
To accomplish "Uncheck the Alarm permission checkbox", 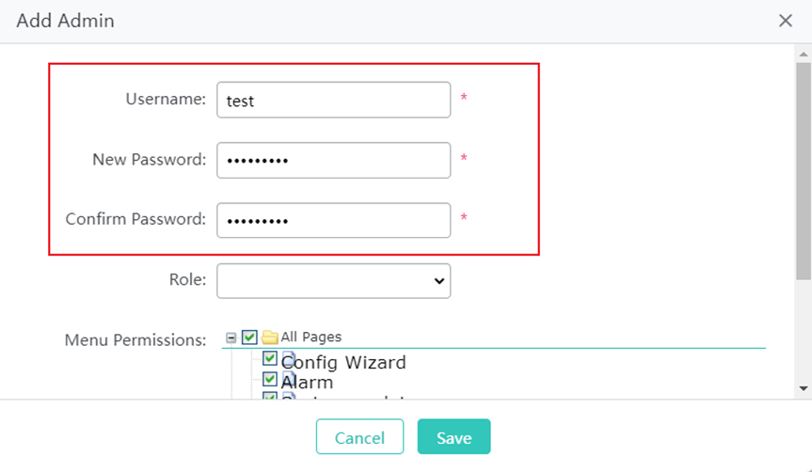I will point(270,379).
